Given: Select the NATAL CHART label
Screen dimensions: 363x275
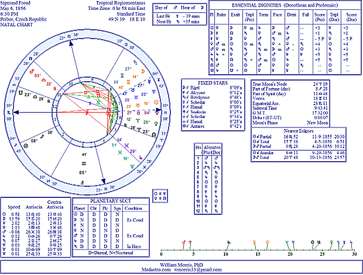Looking at the screenshot, I should (17, 24).
